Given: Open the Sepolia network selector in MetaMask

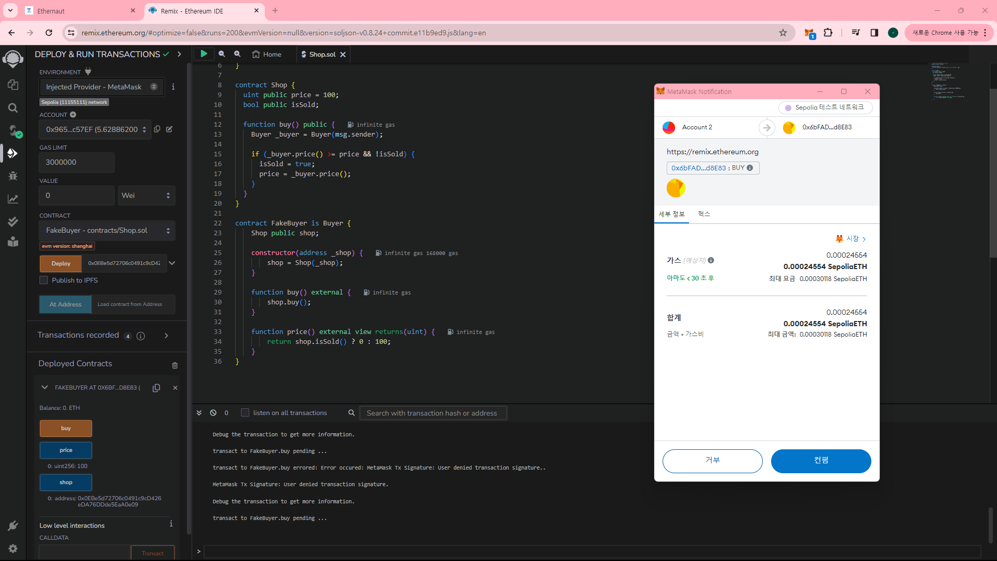Looking at the screenshot, I should [x=825, y=107].
